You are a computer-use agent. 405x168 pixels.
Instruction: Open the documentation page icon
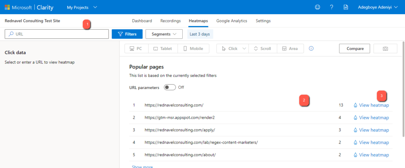[346, 7]
